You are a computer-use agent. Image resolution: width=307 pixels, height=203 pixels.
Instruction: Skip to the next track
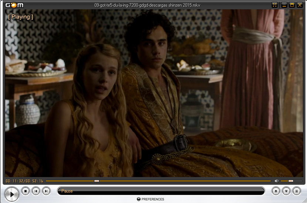46,191
